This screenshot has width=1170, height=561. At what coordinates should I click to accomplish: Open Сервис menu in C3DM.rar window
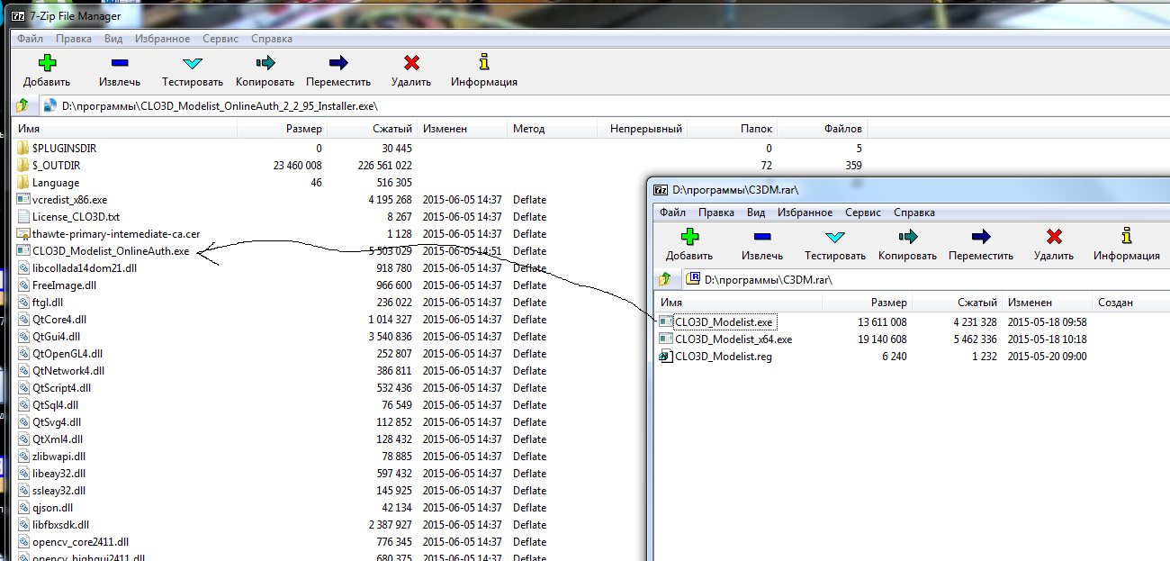point(863,213)
